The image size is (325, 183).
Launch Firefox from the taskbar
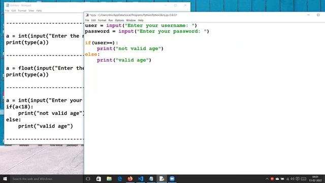(x=130, y=178)
